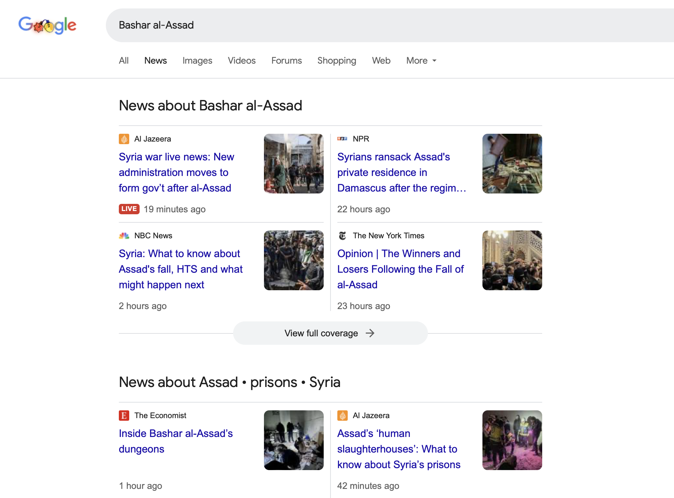Click the Al Jazeera source name on the prisons story

click(371, 416)
